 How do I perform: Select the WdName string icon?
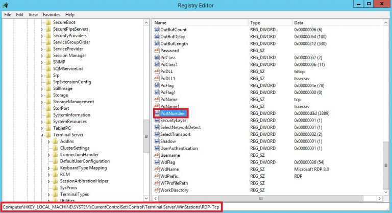click(x=157, y=169)
